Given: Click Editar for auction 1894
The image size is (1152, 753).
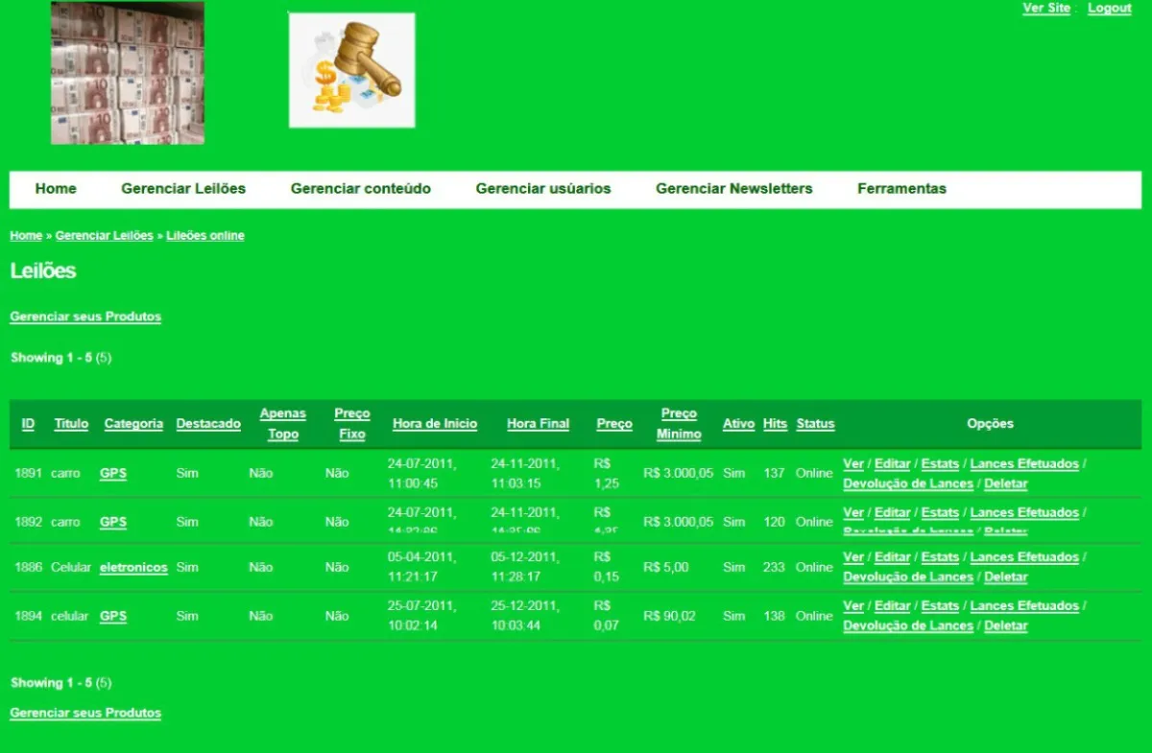Looking at the screenshot, I should point(892,606).
